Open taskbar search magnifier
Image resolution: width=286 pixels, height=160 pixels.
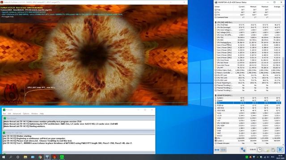[11, 157]
